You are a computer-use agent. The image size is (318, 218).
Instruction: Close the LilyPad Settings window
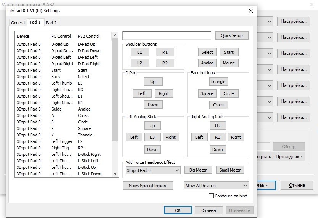point(251,11)
